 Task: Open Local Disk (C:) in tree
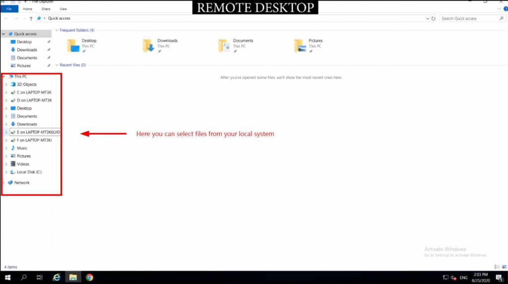tap(29, 172)
